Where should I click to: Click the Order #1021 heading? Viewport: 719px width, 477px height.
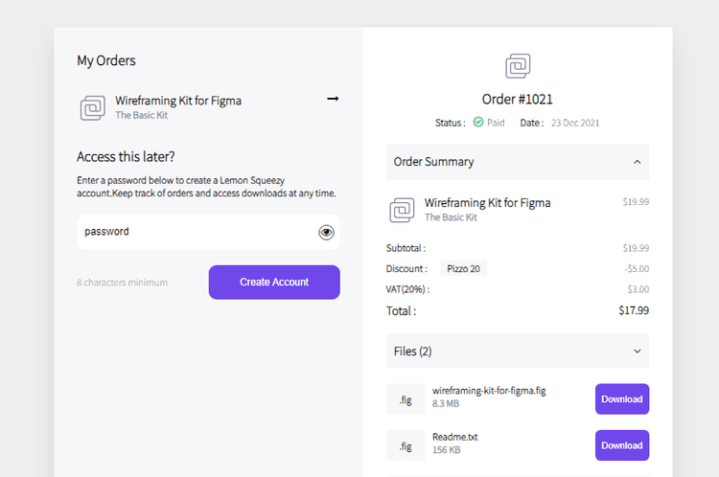click(x=518, y=99)
